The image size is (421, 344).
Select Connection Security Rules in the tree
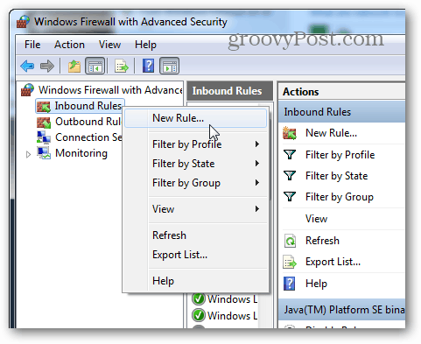pyautogui.click(x=88, y=137)
